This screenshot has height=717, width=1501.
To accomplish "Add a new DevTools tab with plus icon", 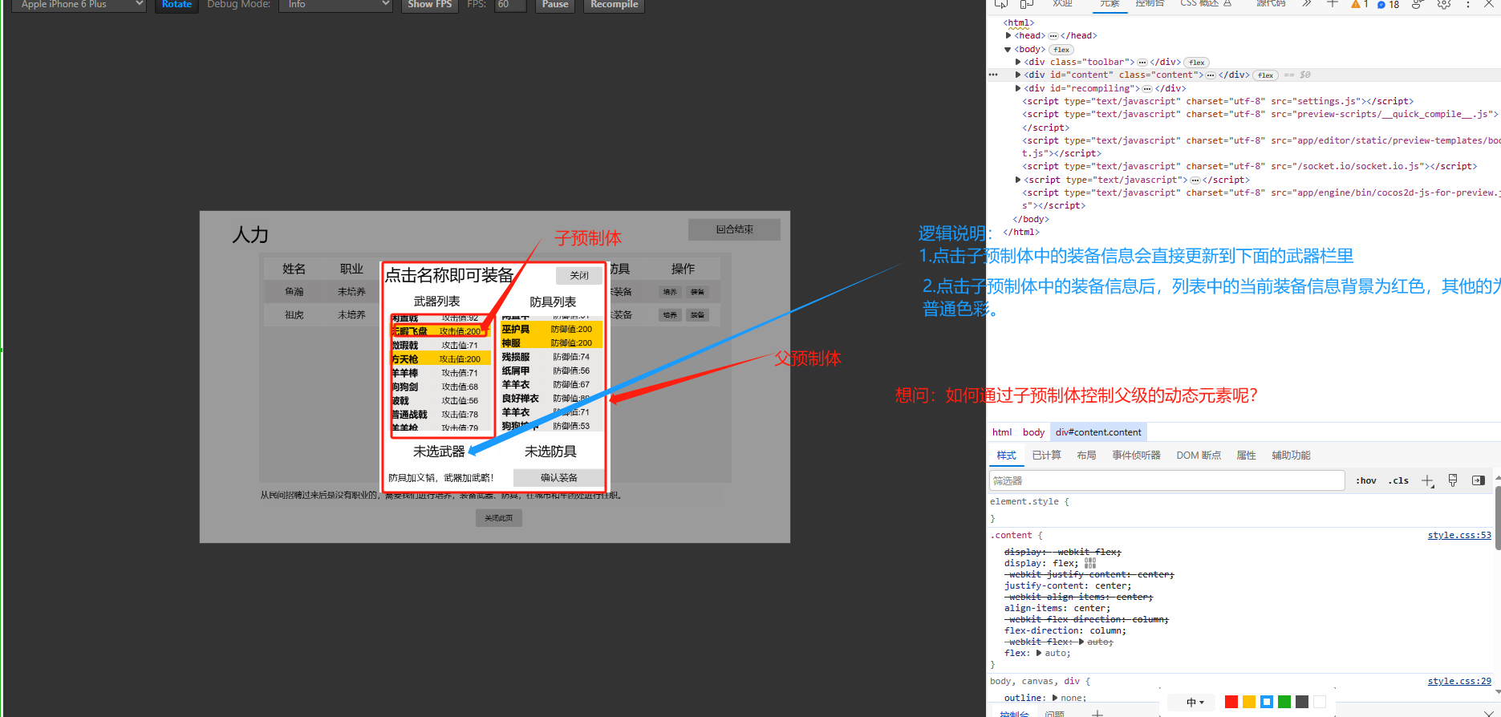I will 1333,4.
